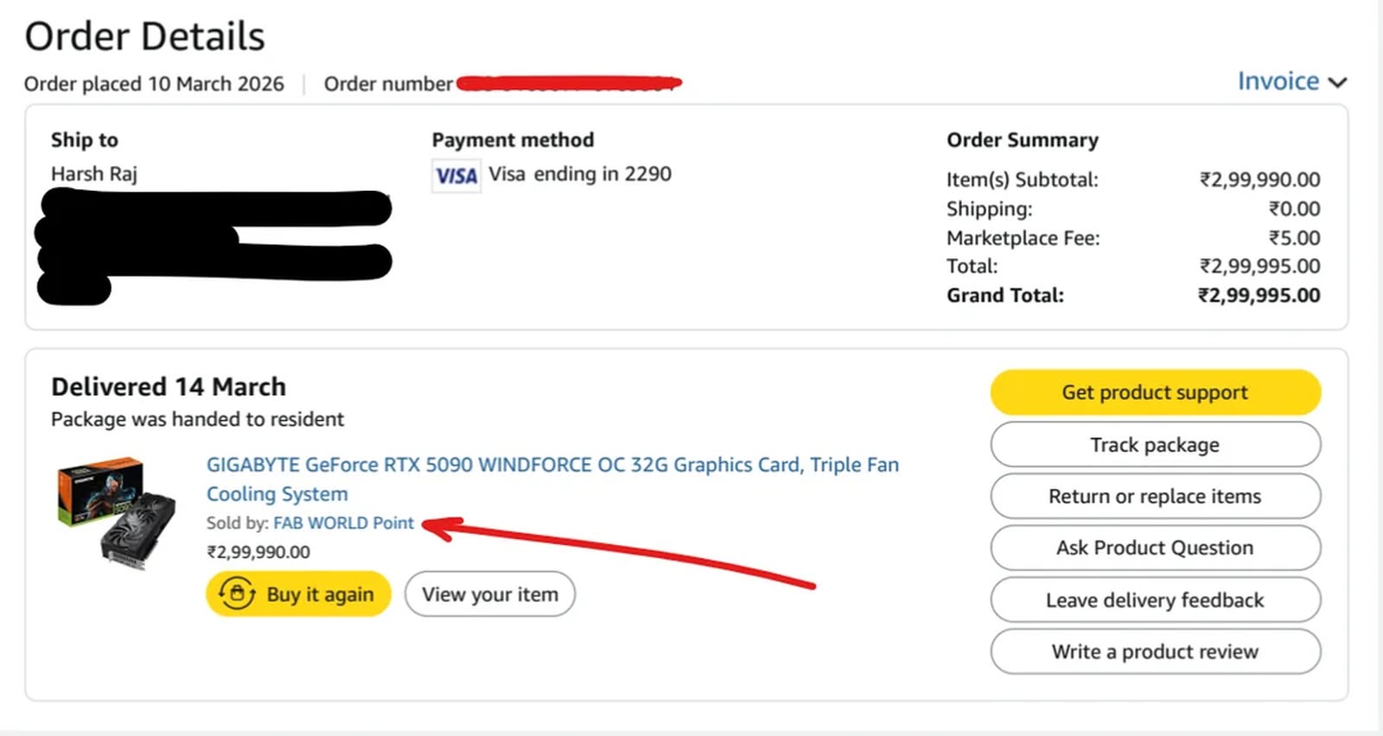Screen dimensions: 1383x736
Task: Click the Visa ending in 2290 text
Action: (x=579, y=174)
